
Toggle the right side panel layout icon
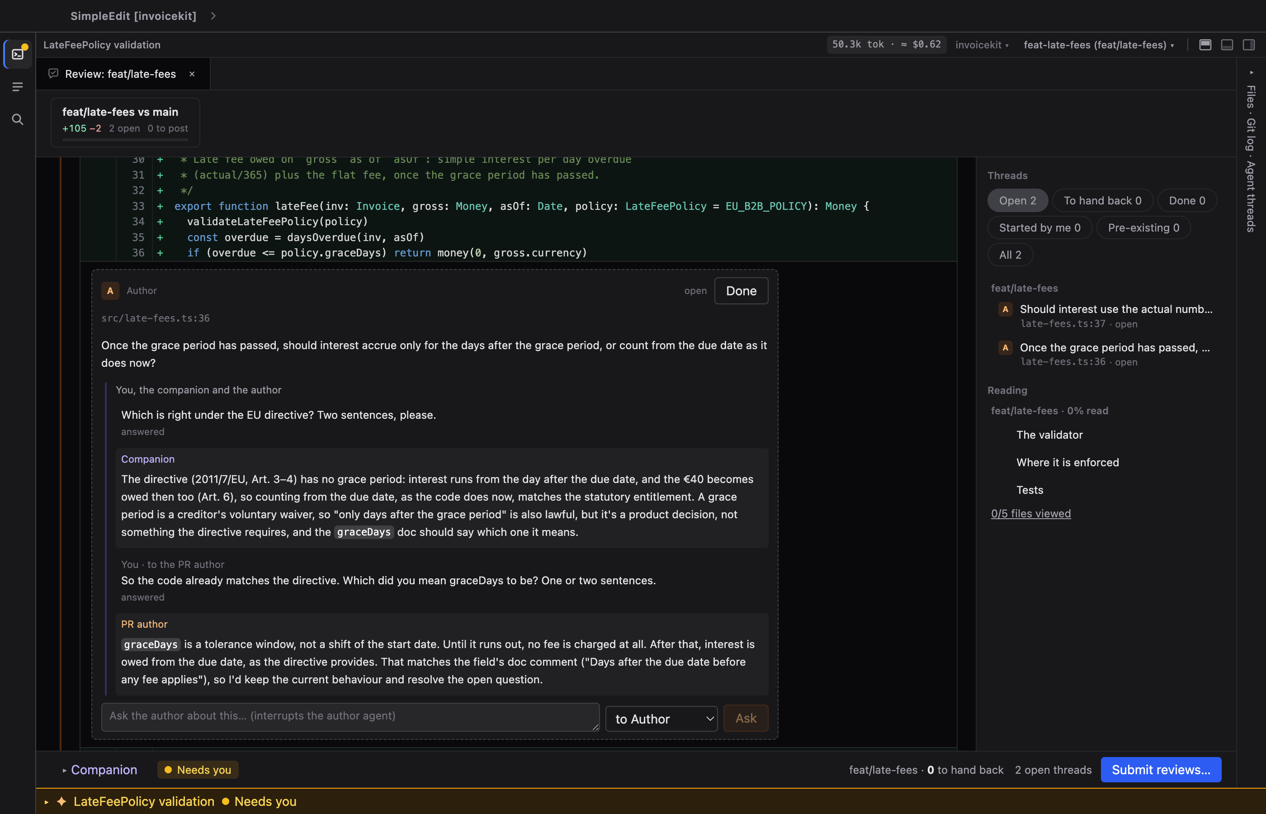click(x=1248, y=45)
